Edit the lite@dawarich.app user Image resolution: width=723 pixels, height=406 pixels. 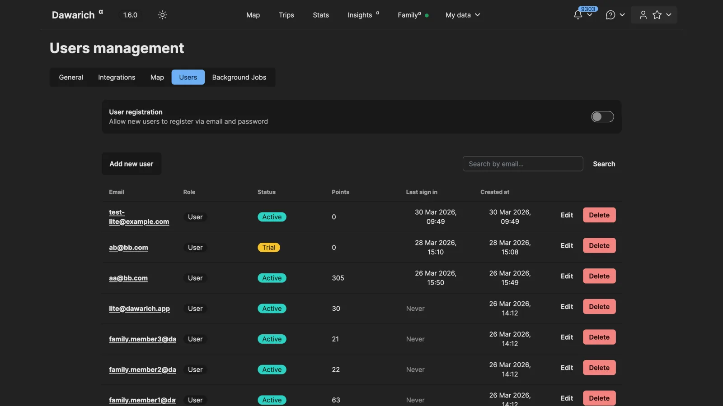pyautogui.click(x=567, y=307)
